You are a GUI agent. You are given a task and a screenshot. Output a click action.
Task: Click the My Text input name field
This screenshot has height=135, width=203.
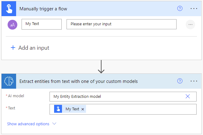pyautogui.click(x=42, y=24)
